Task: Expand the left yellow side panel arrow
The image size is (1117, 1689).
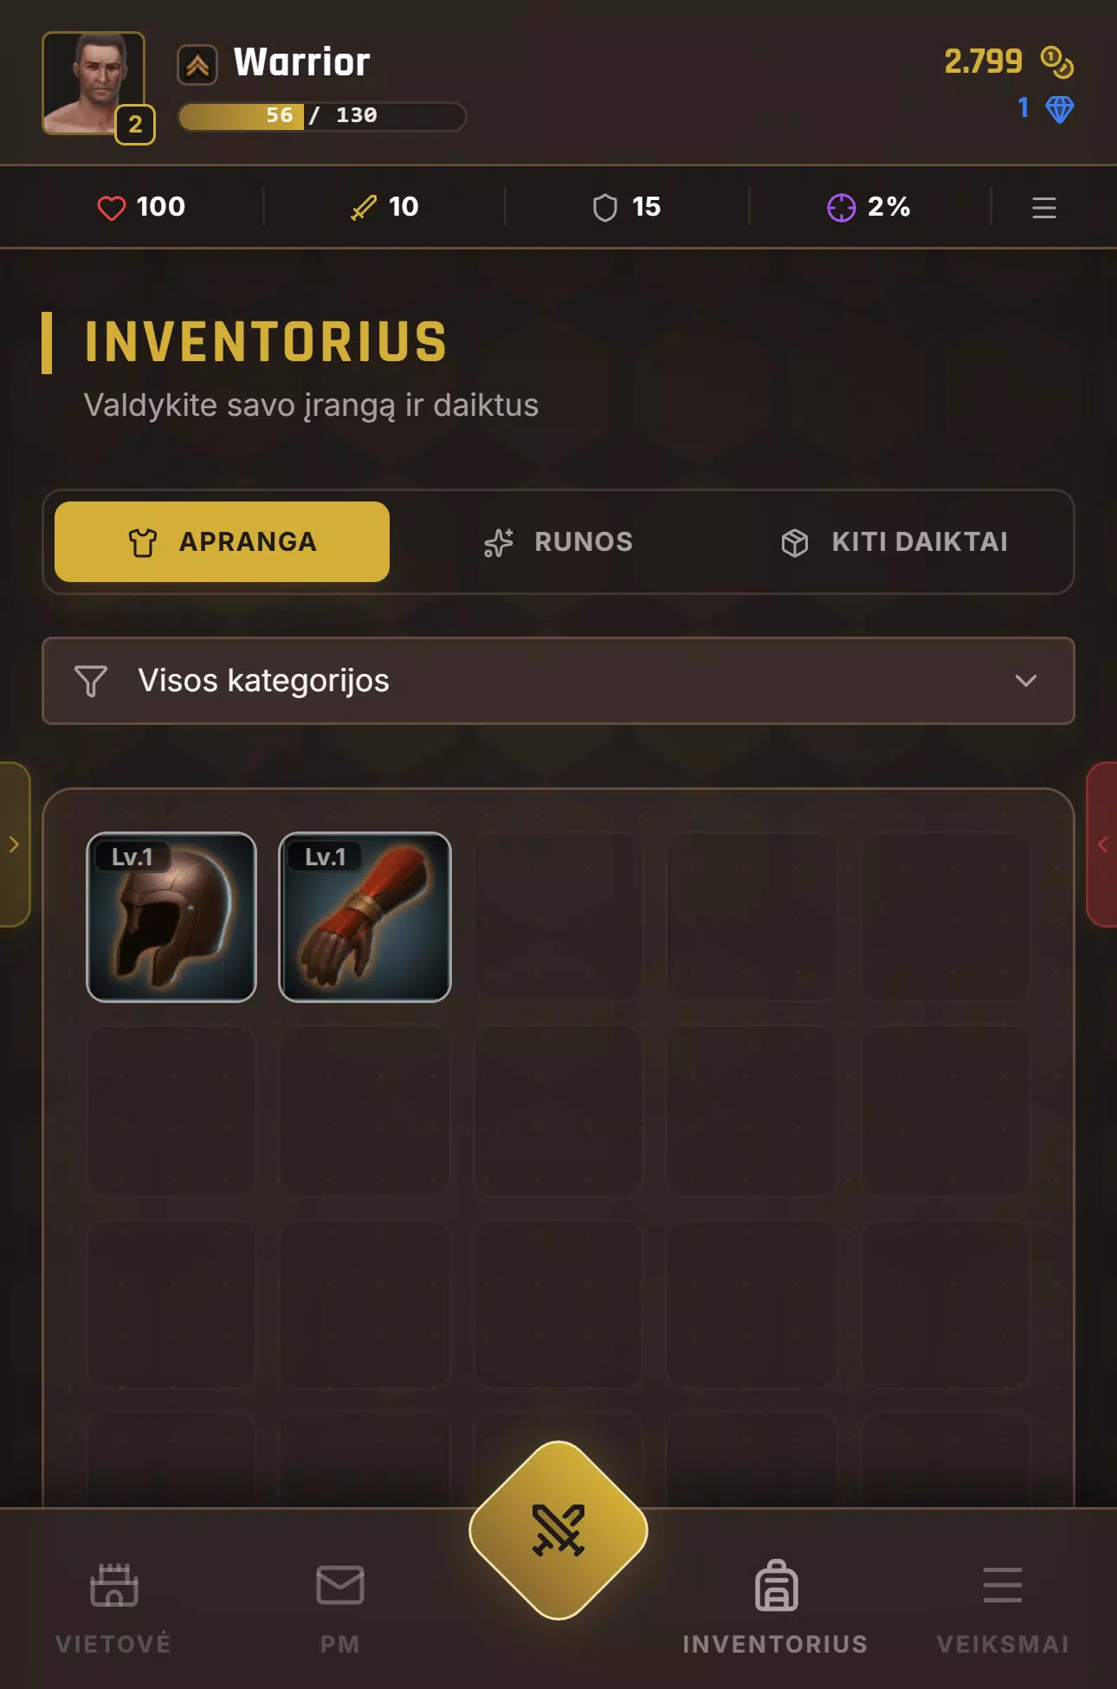Action: click(14, 844)
